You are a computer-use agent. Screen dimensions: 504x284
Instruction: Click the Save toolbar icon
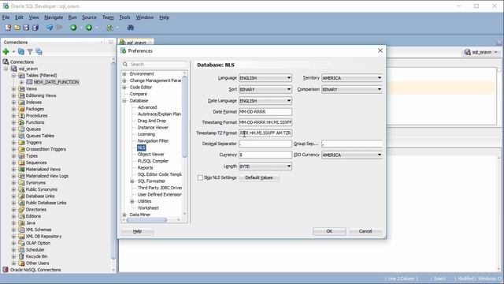pyautogui.click(x=26, y=28)
